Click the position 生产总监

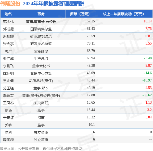point(41,59)
